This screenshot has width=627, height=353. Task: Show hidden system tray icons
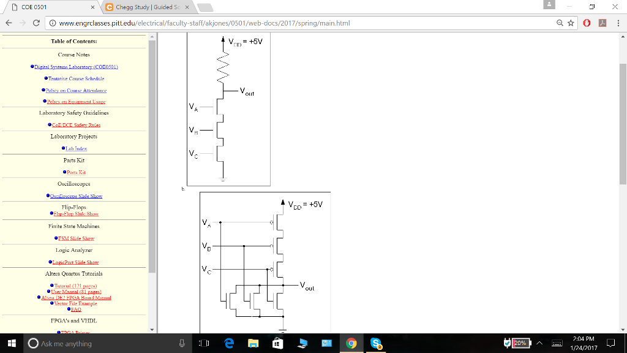tap(539, 343)
